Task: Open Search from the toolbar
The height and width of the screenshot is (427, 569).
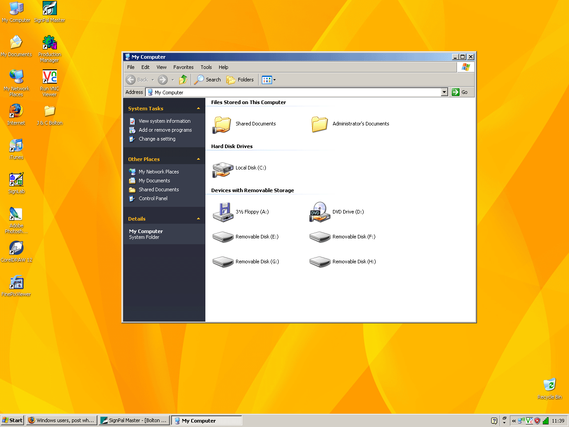Action: 208,80
